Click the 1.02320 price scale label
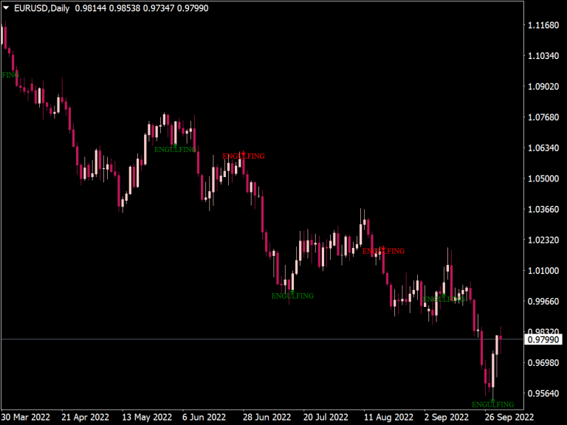 pyautogui.click(x=543, y=241)
